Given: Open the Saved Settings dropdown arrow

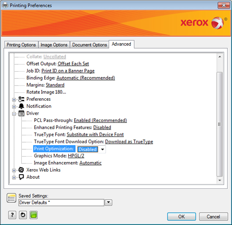Looking at the screenshot, I should tap(109, 202).
